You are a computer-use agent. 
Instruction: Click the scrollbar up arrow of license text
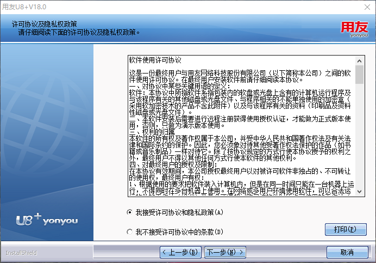point(359,61)
